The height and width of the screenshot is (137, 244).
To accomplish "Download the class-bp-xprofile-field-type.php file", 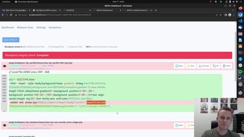I will [x=203, y=66].
